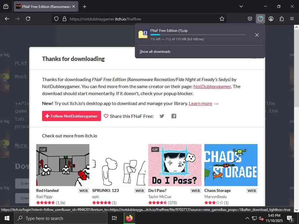299x224 pixels.
Task: Click the WEB tag on Do I Pass?
Action: point(196,191)
